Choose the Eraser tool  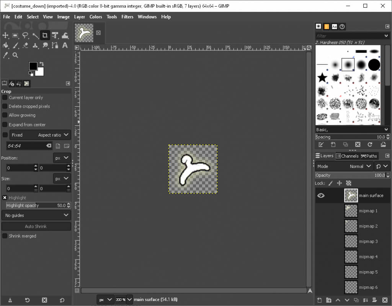click(x=25, y=46)
